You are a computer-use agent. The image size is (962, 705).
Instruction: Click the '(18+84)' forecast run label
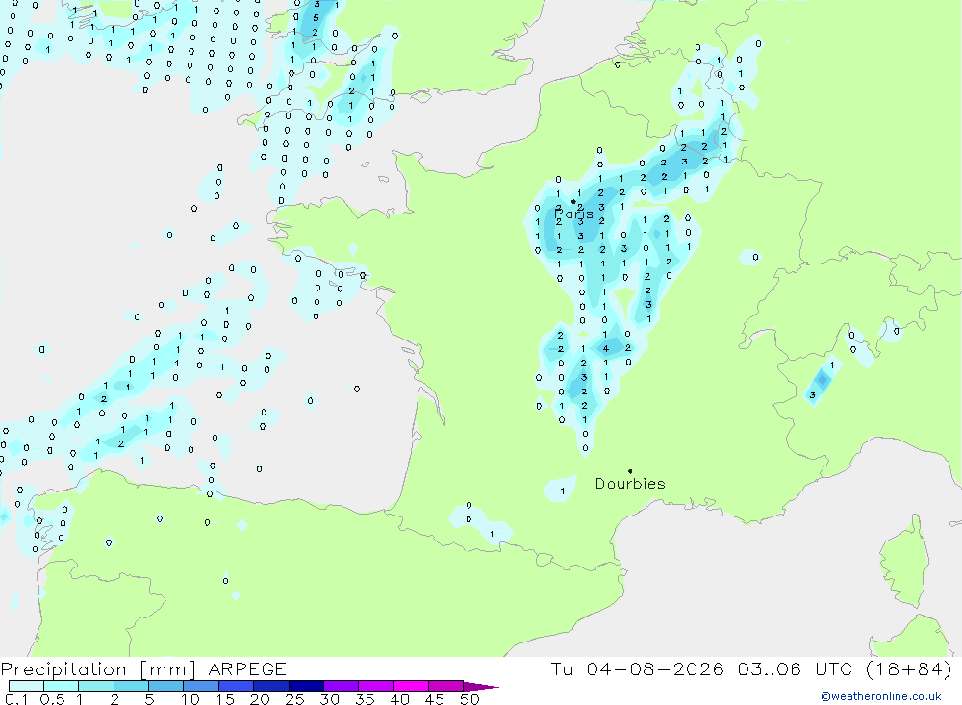click(x=909, y=668)
